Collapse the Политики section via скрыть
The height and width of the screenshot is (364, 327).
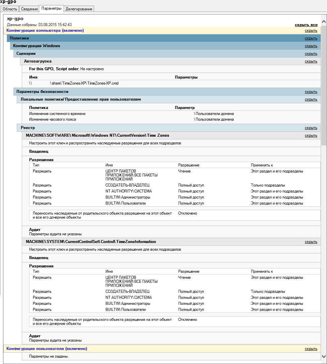(x=311, y=38)
